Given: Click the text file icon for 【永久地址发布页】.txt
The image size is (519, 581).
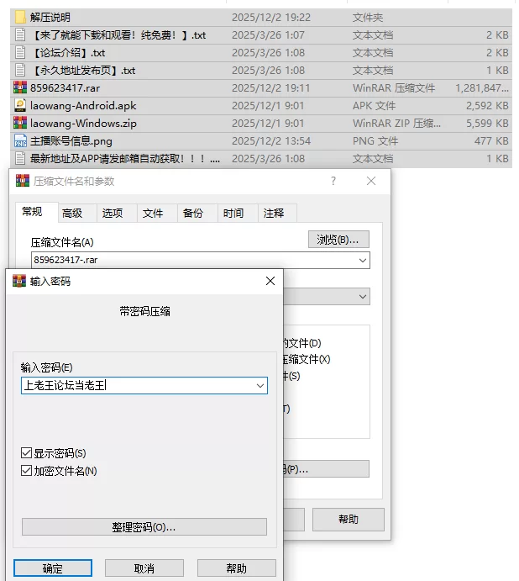Looking at the screenshot, I should pyautogui.click(x=20, y=70).
